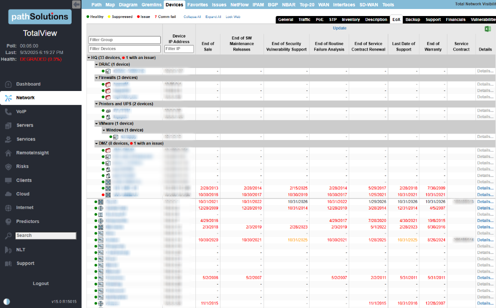
Task: Click the Collapse All link
Action: (x=192, y=17)
